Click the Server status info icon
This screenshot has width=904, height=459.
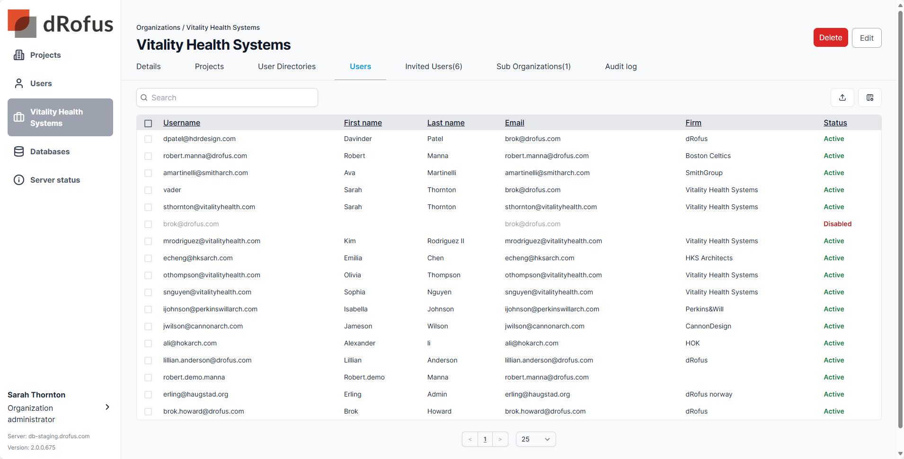coord(19,180)
